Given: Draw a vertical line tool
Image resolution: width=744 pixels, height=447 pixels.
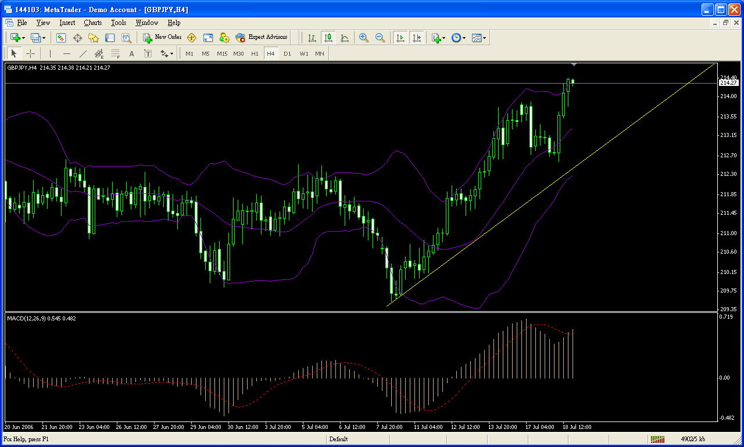Looking at the screenshot, I should (x=51, y=53).
